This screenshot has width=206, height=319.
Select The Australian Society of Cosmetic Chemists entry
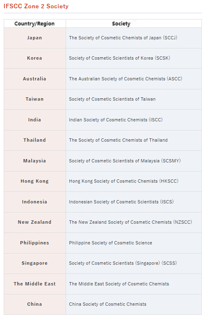pos(125,79)
